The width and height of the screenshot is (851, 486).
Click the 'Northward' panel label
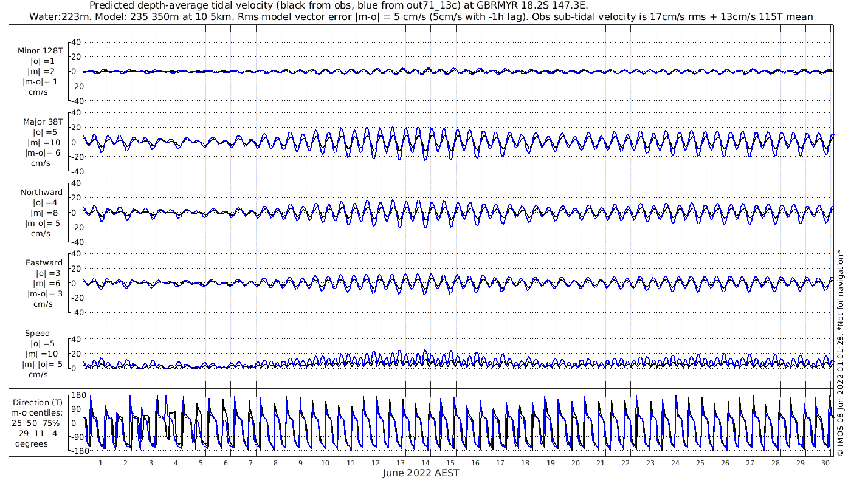tap(41, 192)
